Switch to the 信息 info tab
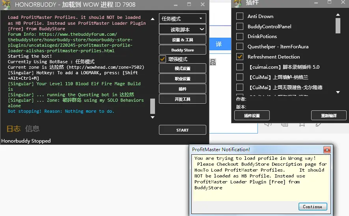 pos(32,129)
